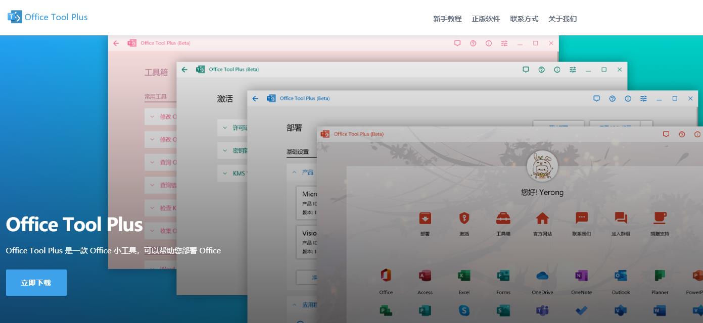Click back arrow in blue 部署 window
The width and height of the screenshot is (703, 323).
click(255, 98)
